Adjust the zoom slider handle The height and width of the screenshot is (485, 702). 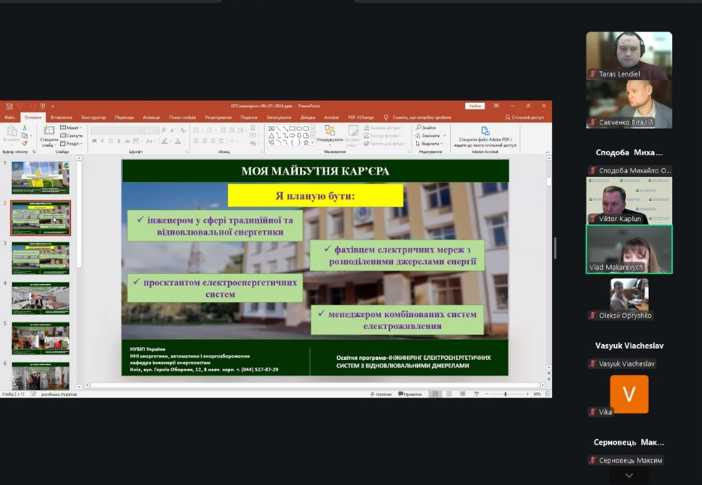pyautogui.click(x=505, y=394)
